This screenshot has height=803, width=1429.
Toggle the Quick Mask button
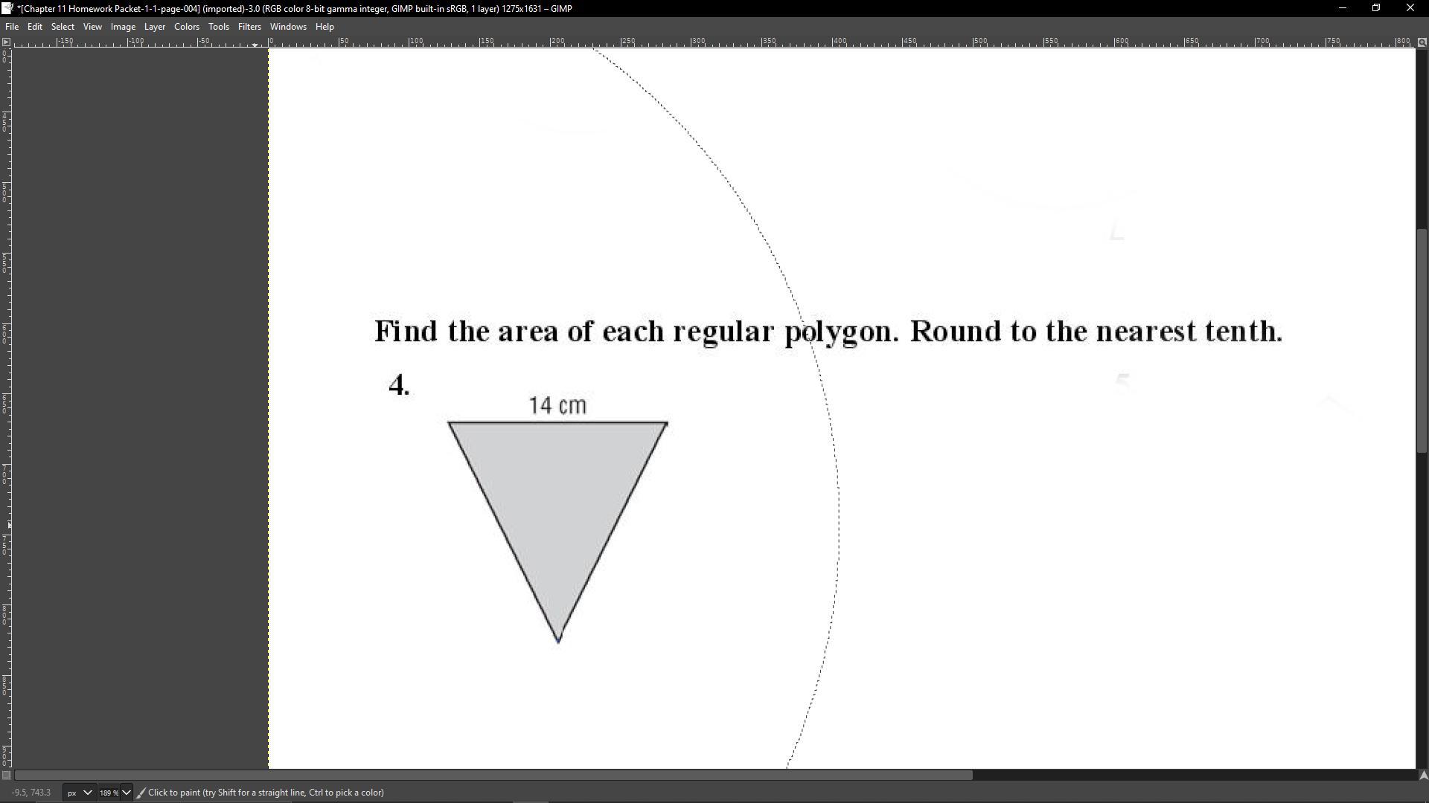click(x=6, y=775)
